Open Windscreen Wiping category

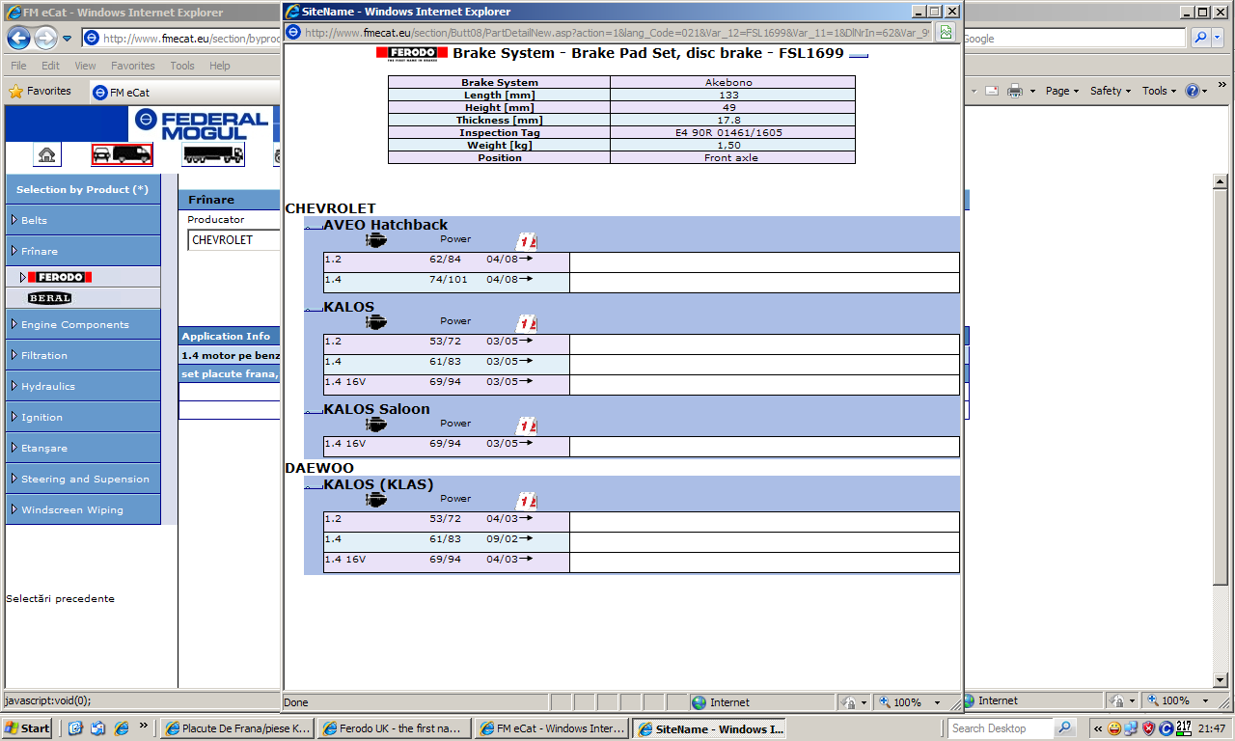83,509
